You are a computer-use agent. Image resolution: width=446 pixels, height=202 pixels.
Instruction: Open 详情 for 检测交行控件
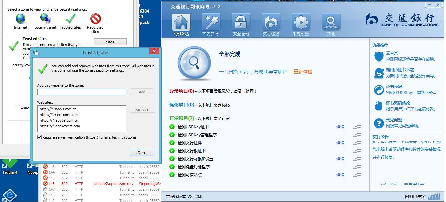340,143
